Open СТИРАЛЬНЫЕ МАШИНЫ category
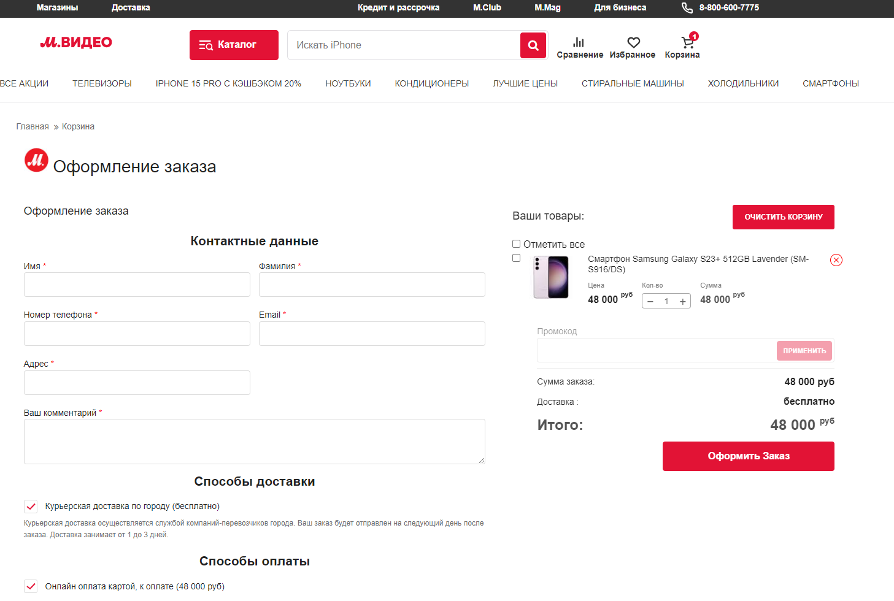Screen dimensions: 894x601 pyautogui.click(x=633, y=83)
